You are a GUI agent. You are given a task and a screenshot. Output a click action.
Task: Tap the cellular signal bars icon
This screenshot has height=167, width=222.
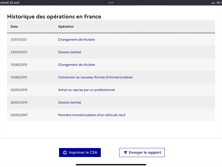pos(213,3)
